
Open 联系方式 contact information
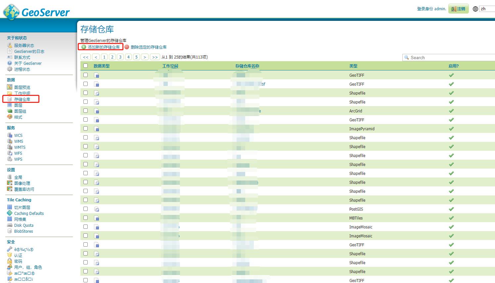click(22, 58)
